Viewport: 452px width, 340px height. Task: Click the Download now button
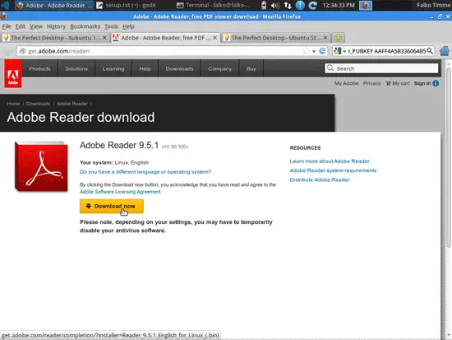pyautogui.click(x=112, y=207)
